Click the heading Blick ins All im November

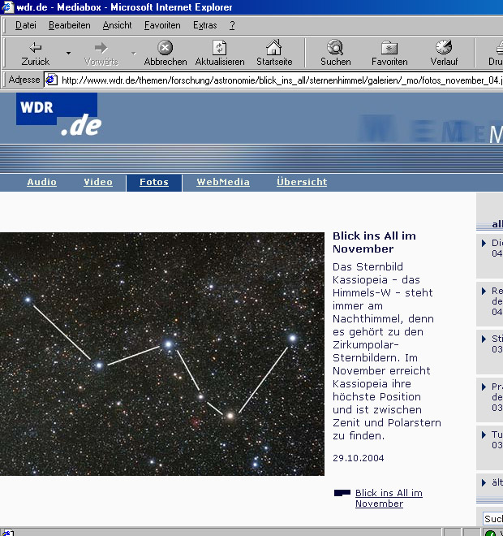click(374, 242)
